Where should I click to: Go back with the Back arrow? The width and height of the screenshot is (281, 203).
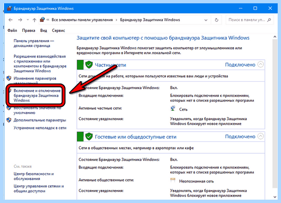point(10,20)
